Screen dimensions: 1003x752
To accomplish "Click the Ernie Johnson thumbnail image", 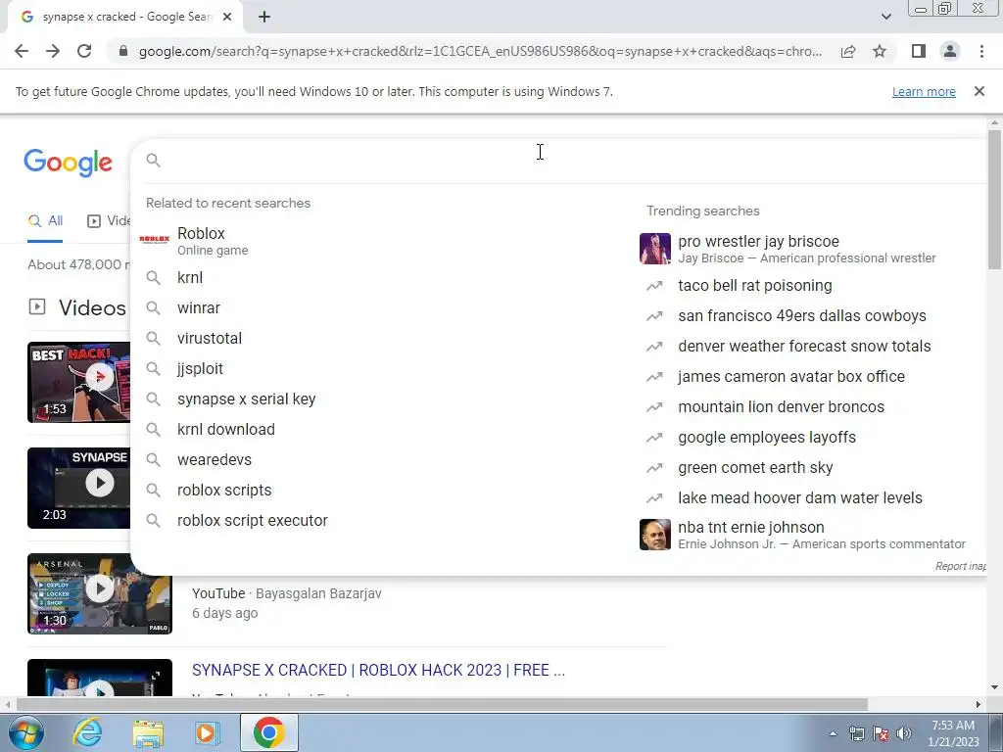I will [655, 535].
